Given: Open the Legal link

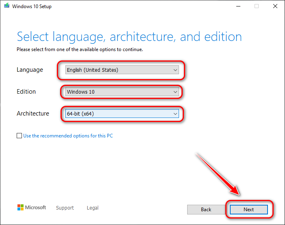Looking at the screenshot, I should [x=93, y=208].
